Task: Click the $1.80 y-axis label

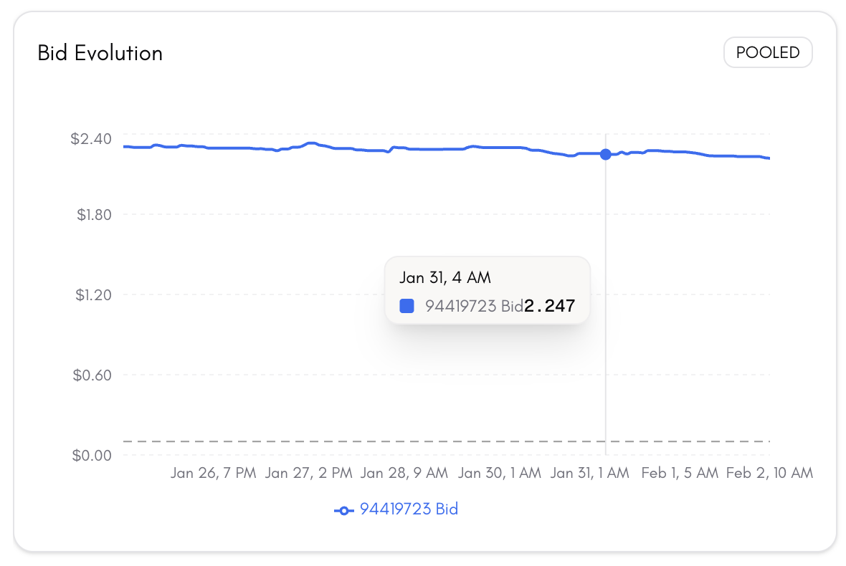Action: pyautogui.click(x=94, y=214)
